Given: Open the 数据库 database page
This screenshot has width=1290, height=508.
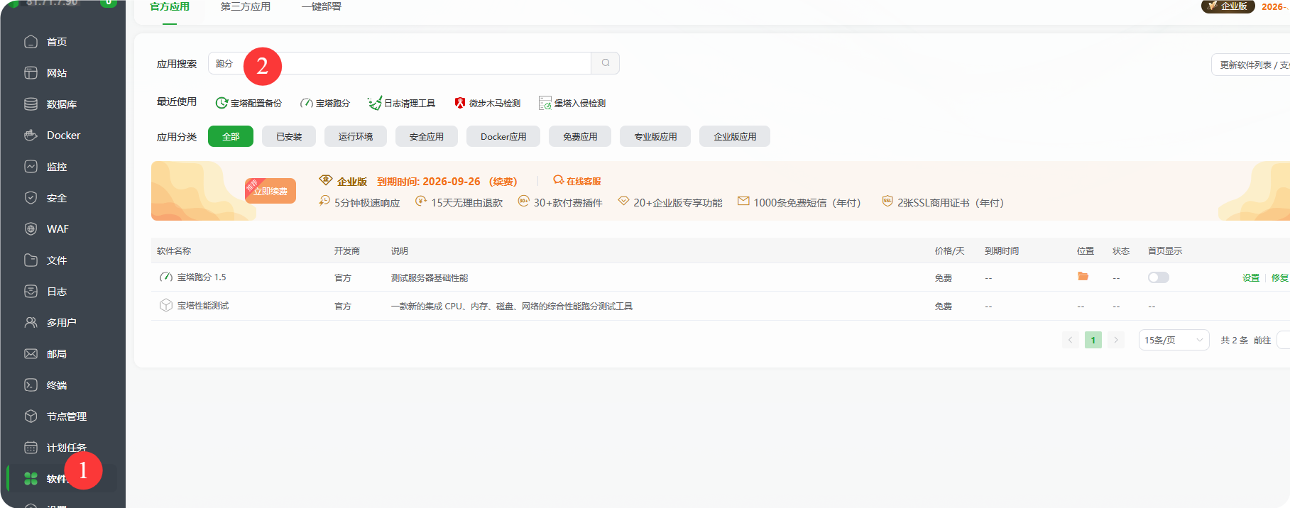Looking at the screenshot, I should tap(61, 104).
